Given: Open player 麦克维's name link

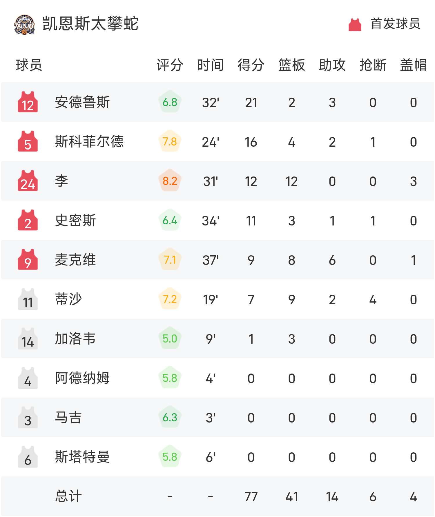Looking at the screenshot, I should coord(75,260).
